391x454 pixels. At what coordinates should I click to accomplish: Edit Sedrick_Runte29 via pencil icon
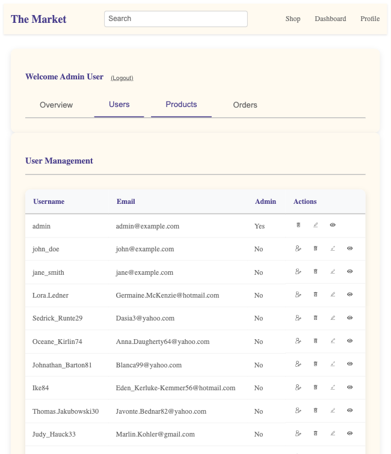(333, 318)
